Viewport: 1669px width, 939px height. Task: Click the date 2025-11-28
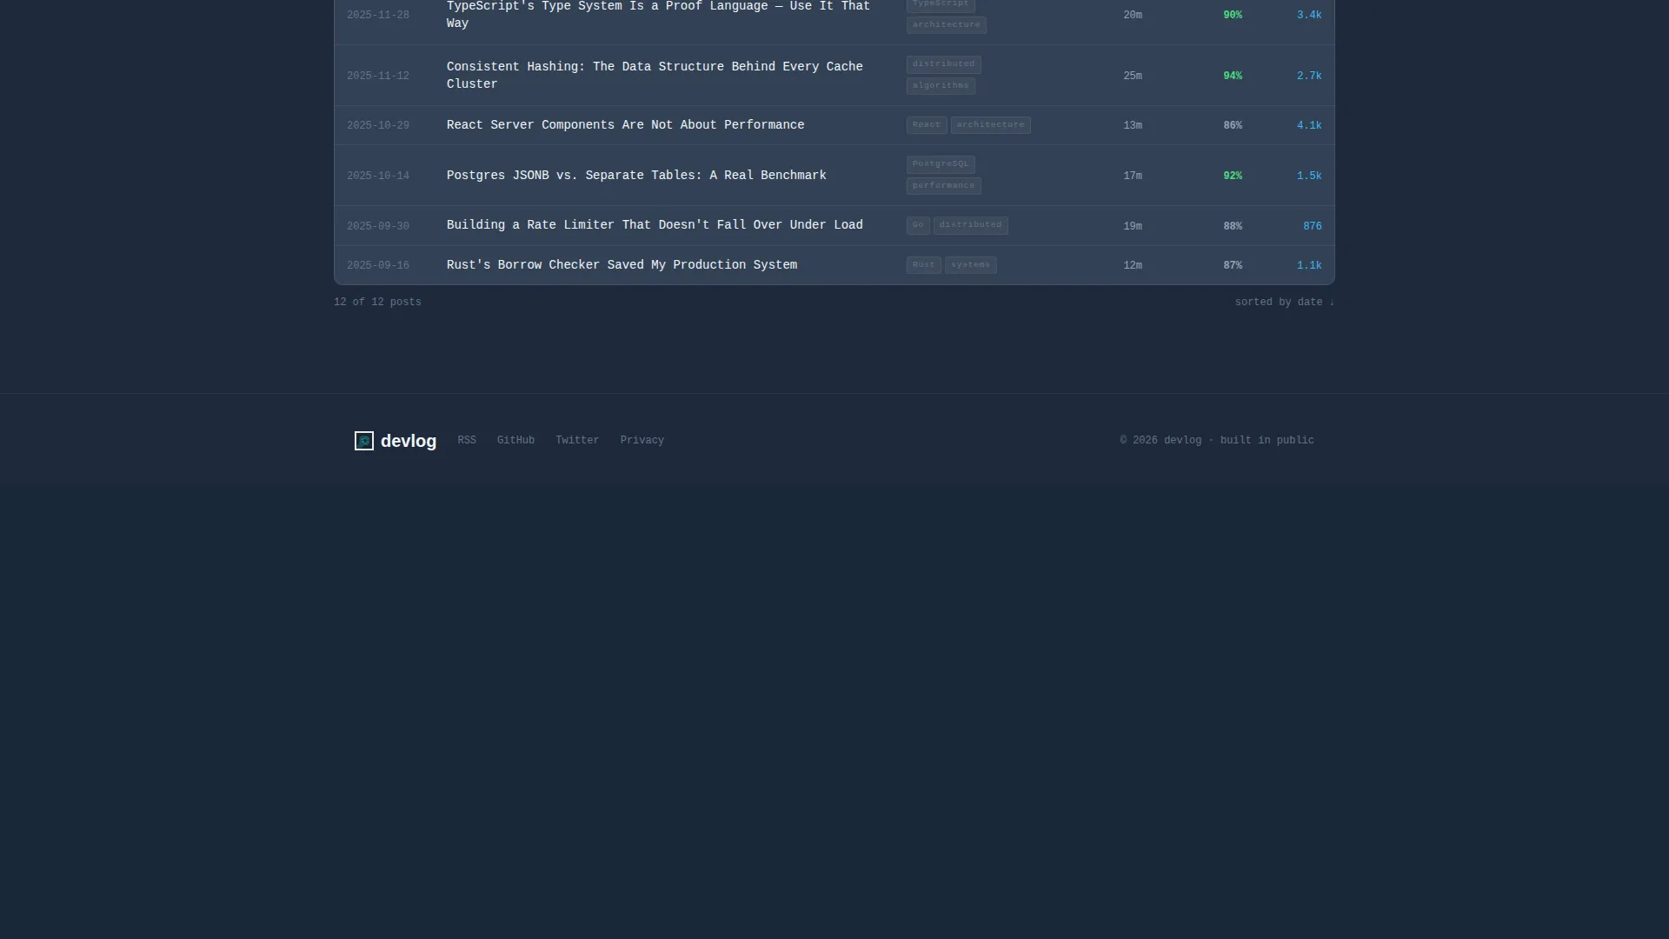(x=378, y=16)
